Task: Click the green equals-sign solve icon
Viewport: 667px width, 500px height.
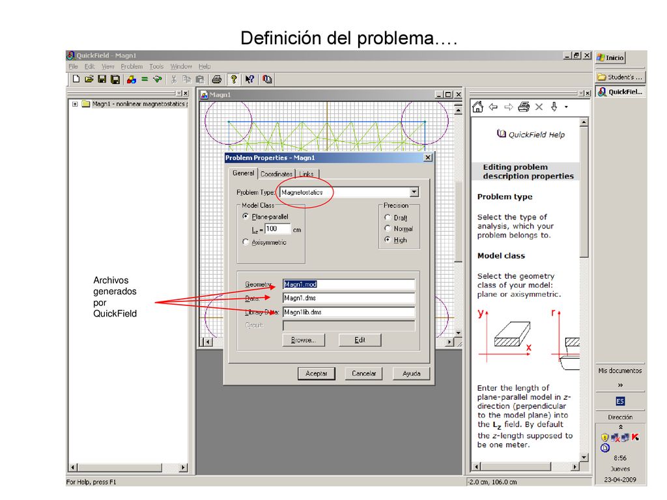Action: pyautogui.click(x=145, y=79)
